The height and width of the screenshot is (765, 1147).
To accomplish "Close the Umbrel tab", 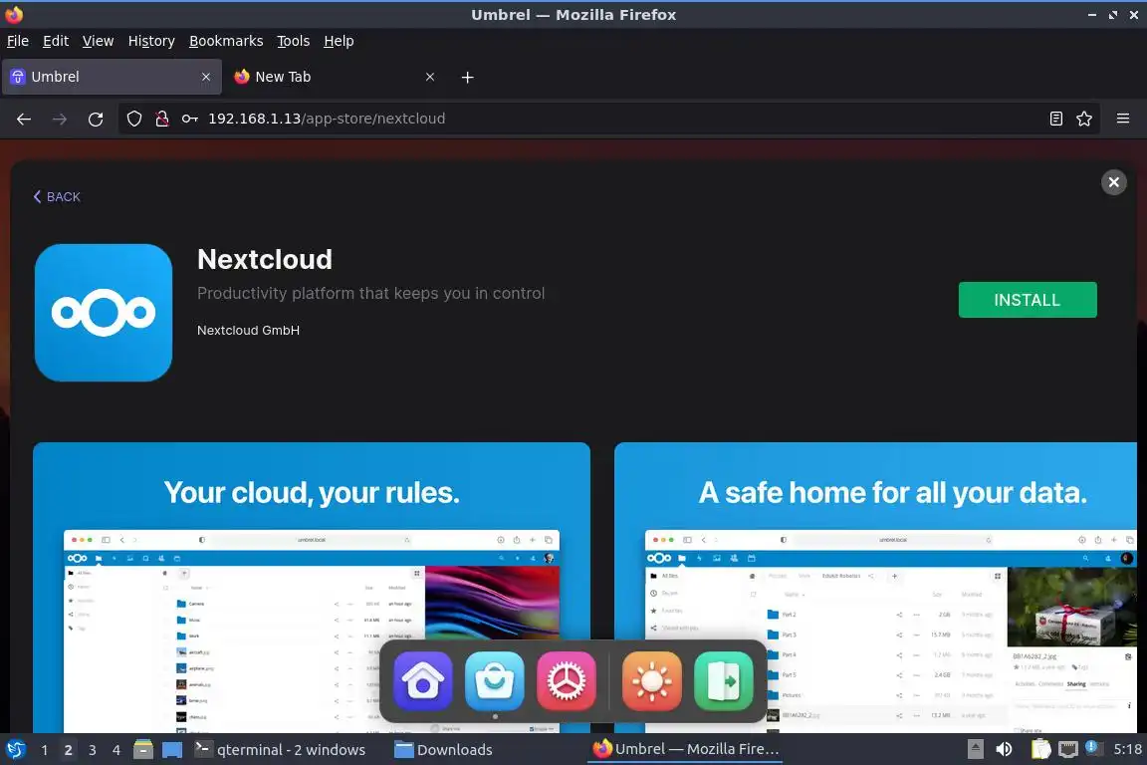I will [x=206, y=77].
